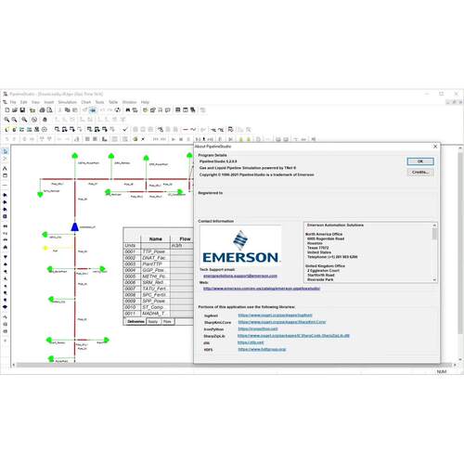Image resolution: width=464 pixels, height=464 pixels.
Task: Select the yellow node in the network
Action: click(45, 248)
